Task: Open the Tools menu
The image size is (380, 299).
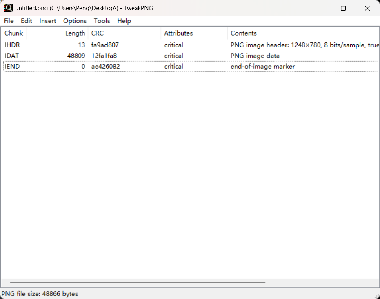Action: [102, 21]
